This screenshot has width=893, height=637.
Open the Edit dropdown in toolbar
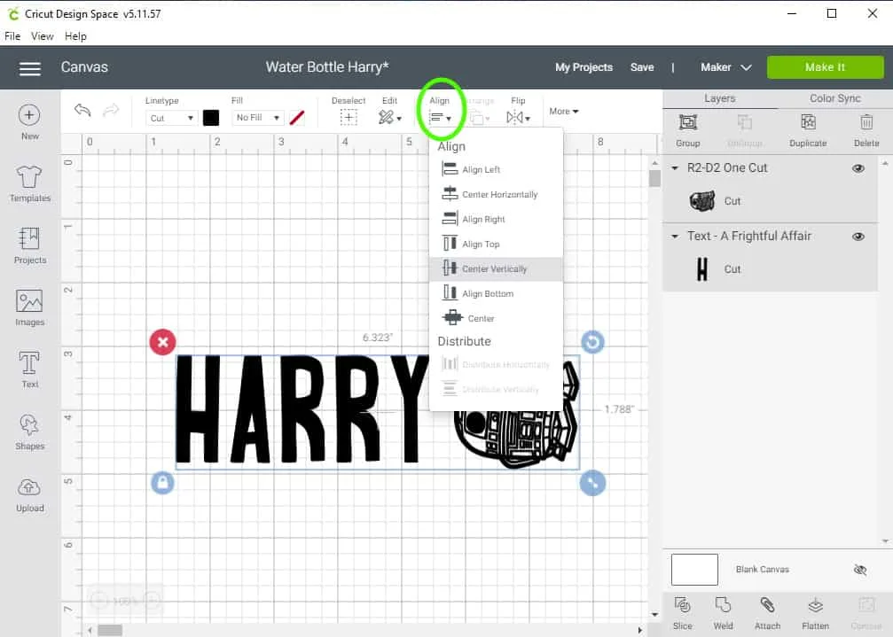pyautogui.click(x=390, y=117)
